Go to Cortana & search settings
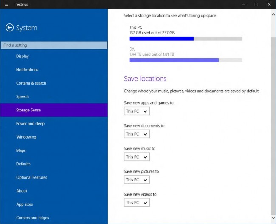The width and height of the screenshot is (276, 224). (31, 83)
